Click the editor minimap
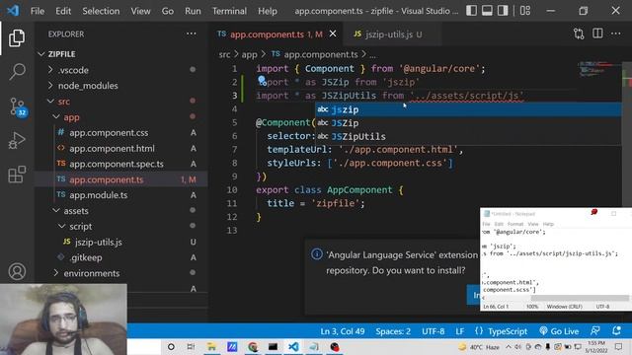The height and width of the screenshot is (355, 632). tap(599, 69)
